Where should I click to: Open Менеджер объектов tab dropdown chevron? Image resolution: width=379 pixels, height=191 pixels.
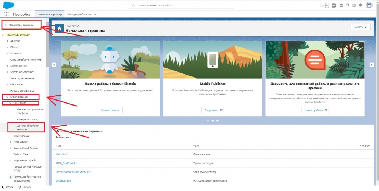(95, 14)
